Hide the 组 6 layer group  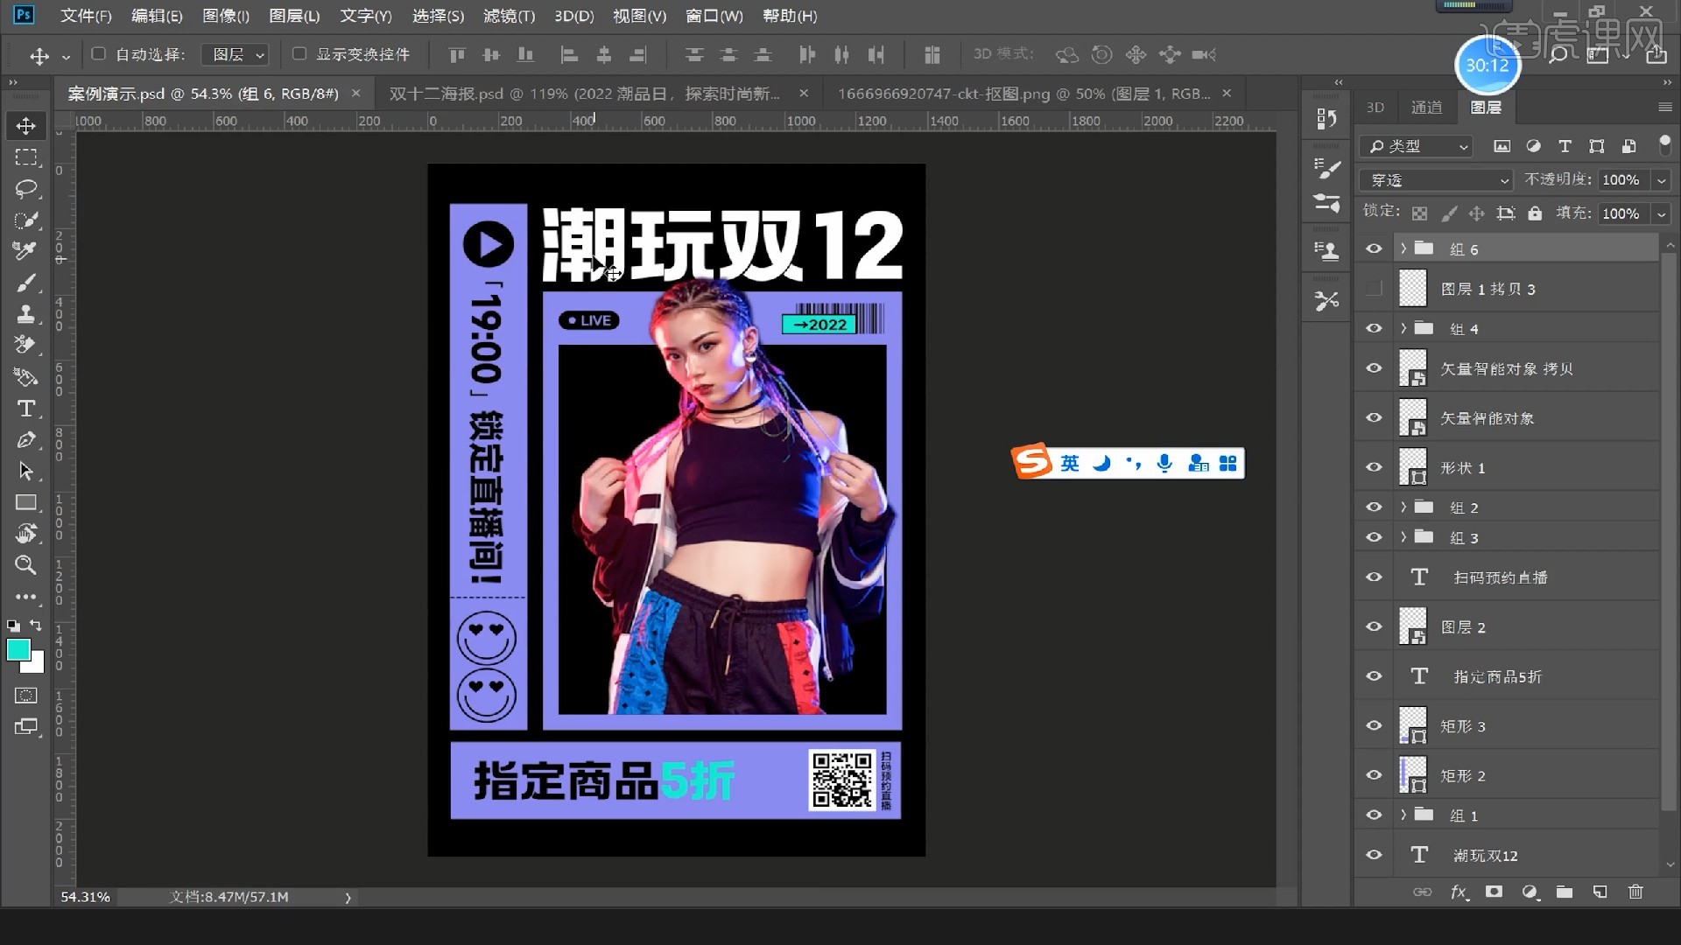[x=1374, y=249]
